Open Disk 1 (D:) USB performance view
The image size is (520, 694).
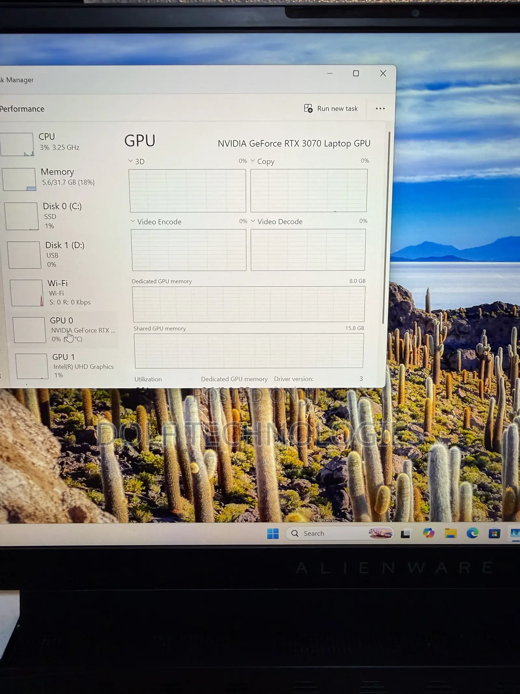tap(62, 255)
